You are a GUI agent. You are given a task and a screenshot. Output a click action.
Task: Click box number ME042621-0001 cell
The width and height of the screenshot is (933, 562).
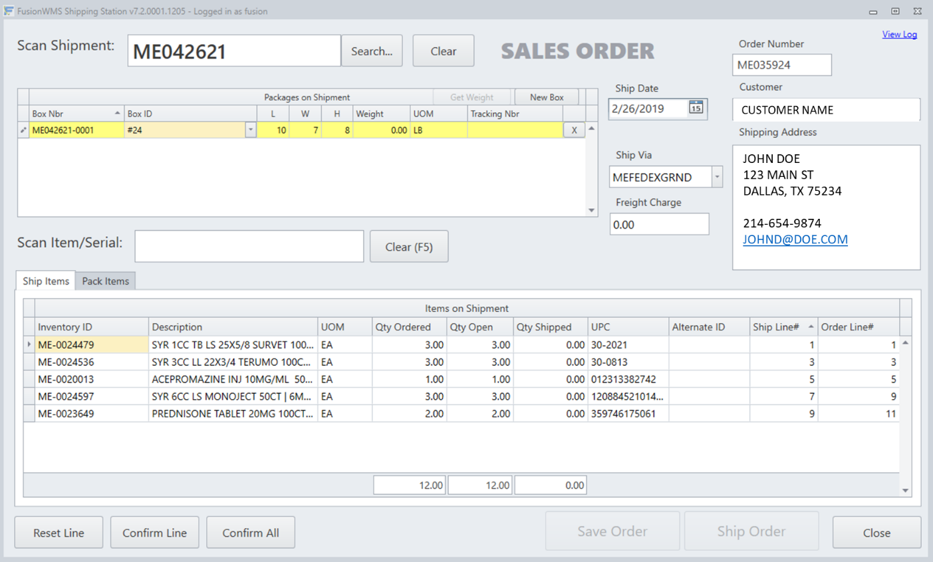click(76, 130)
